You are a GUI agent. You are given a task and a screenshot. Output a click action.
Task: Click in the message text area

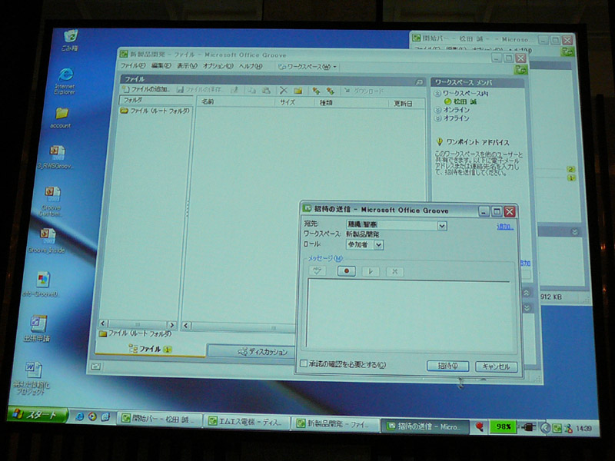point(408,313)
